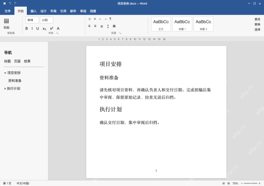
Task: Switch to the 开始 ribbon tab
Action: [x=21, y=11]
